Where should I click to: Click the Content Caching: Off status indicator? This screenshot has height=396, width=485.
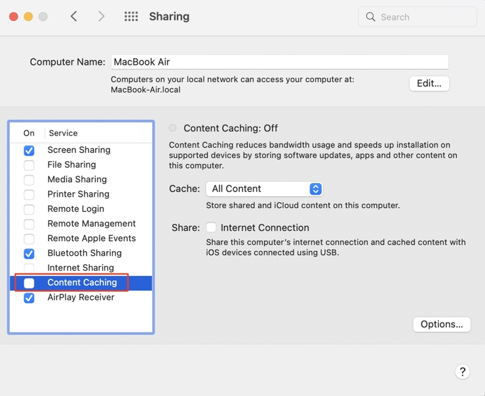[172, 128]
